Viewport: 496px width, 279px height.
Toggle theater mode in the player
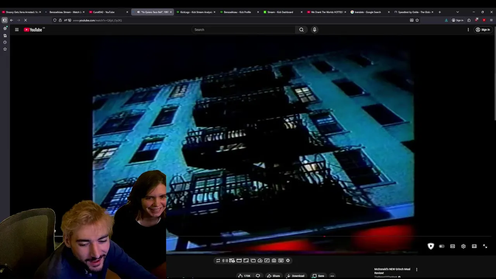[474, 246]
